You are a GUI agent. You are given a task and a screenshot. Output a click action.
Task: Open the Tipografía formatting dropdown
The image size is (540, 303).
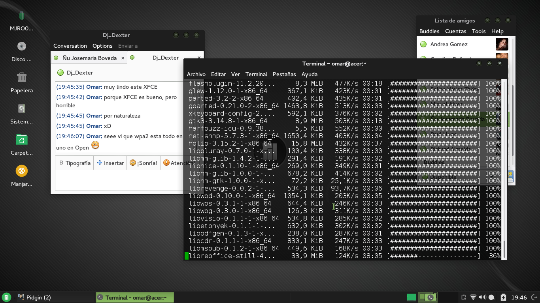pos(75,163)
